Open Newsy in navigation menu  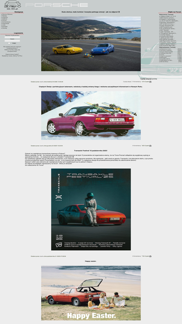(x=4, y=16)
